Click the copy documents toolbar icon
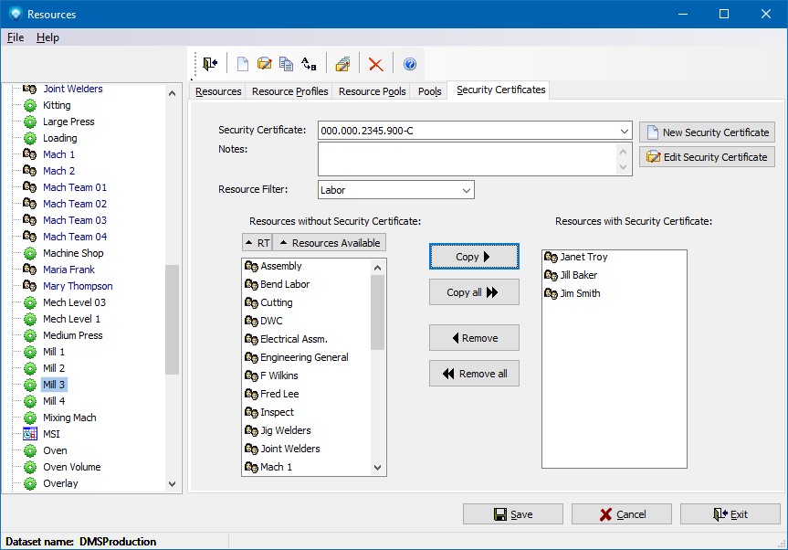Viewport: 788px width, 550px height. pos(286,64)
